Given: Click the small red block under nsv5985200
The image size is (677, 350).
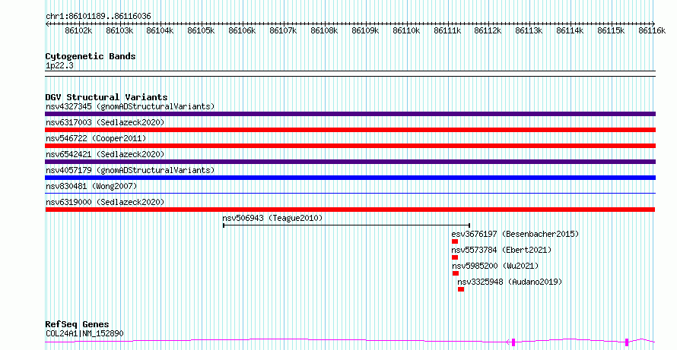Looking at the screenshot, I should (456, 273).
